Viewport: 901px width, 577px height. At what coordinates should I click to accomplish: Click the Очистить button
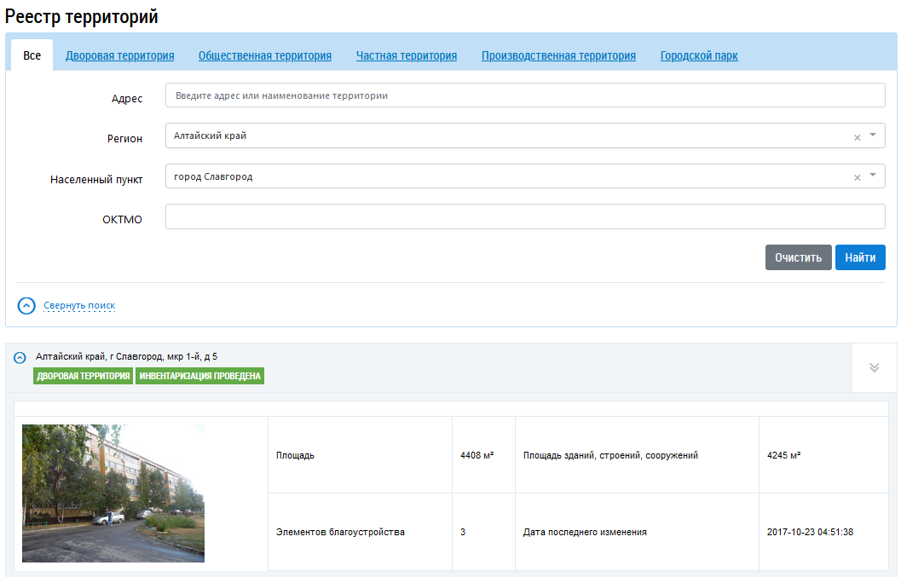pyautogui.click(x=798, y=257)
